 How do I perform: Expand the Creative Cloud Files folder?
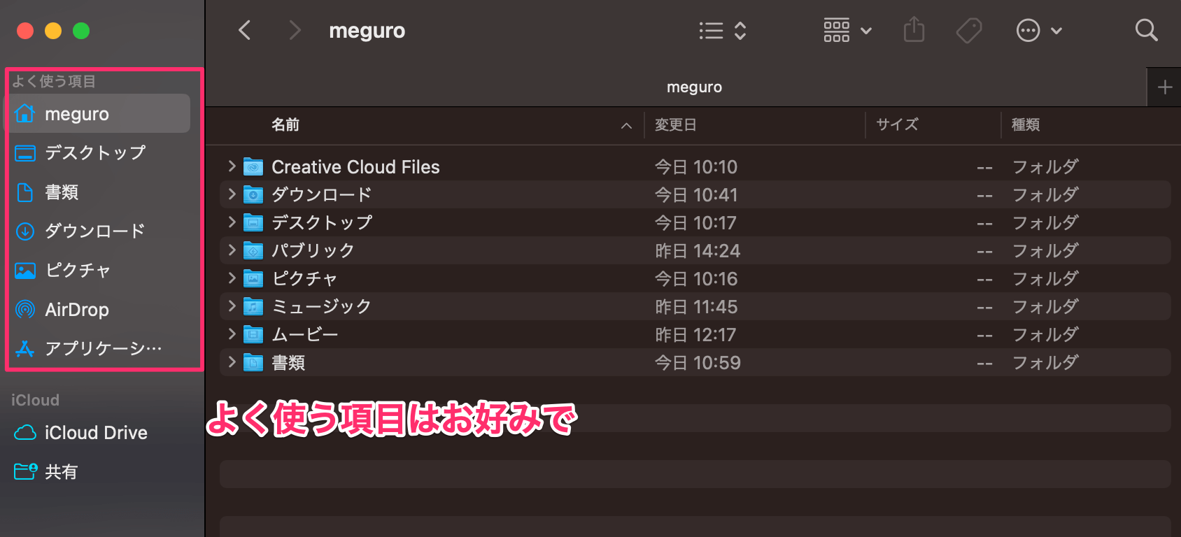tap(232, 166)
